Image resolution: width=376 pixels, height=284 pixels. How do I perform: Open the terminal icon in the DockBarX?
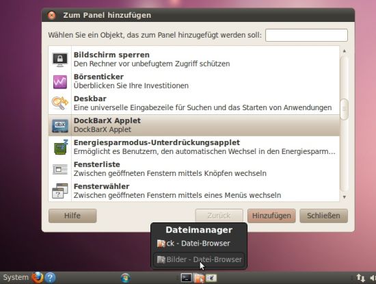point(186,278)
